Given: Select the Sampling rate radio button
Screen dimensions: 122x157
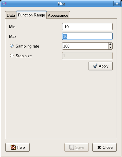Looking at the screenshot, I should [12, 46].
